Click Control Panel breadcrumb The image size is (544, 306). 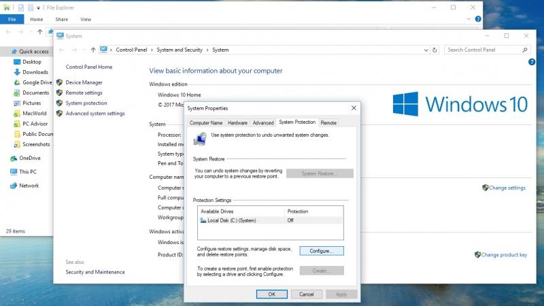point(131,50)
